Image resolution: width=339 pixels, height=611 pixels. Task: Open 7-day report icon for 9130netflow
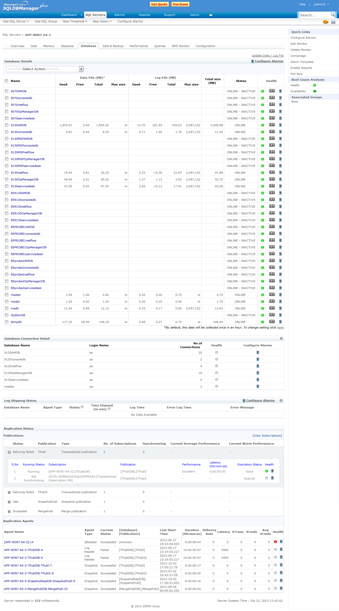[x=272, y=172]
